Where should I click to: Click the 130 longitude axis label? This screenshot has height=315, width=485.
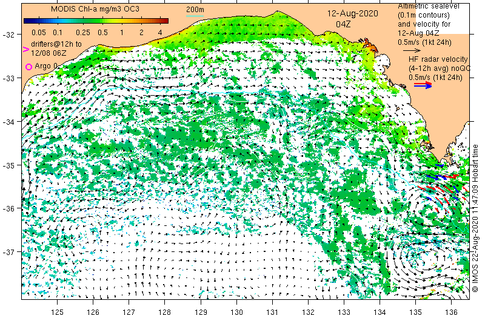[236, 311]
